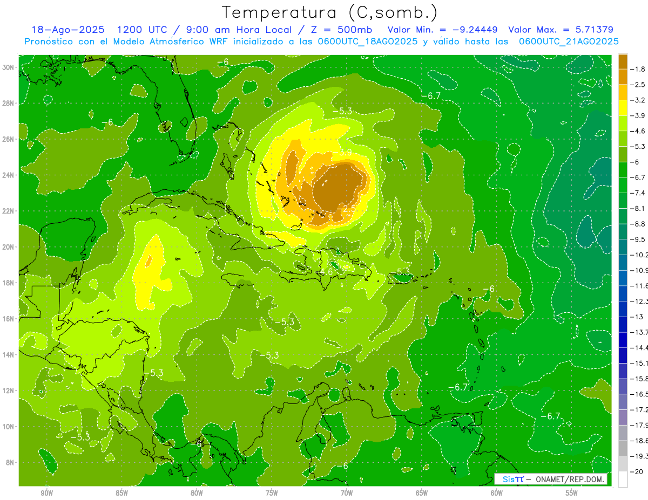Pick the orange swatch between -1.8 and -2.5
The width and height of the screenshot is (648, 500).
tap(623, 77)
